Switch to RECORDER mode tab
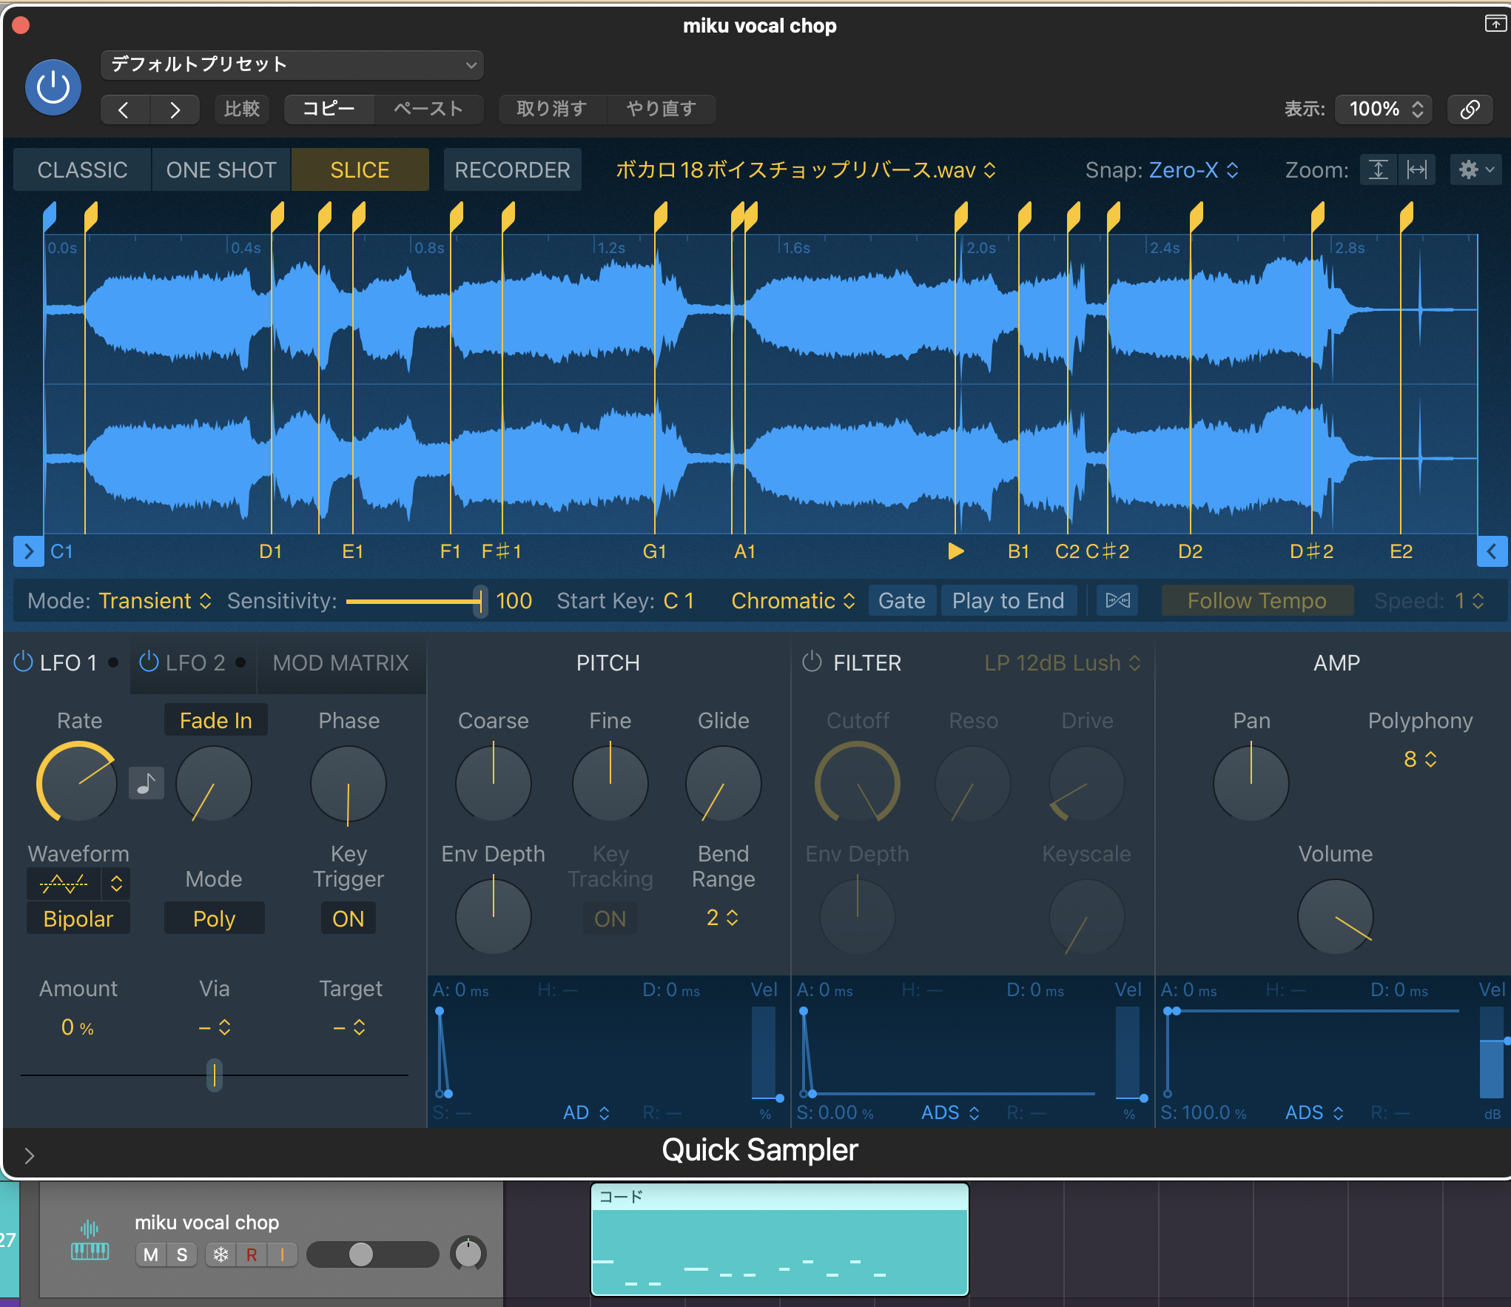Viewport: 1511px width, 1307px height. pos(512,170)
